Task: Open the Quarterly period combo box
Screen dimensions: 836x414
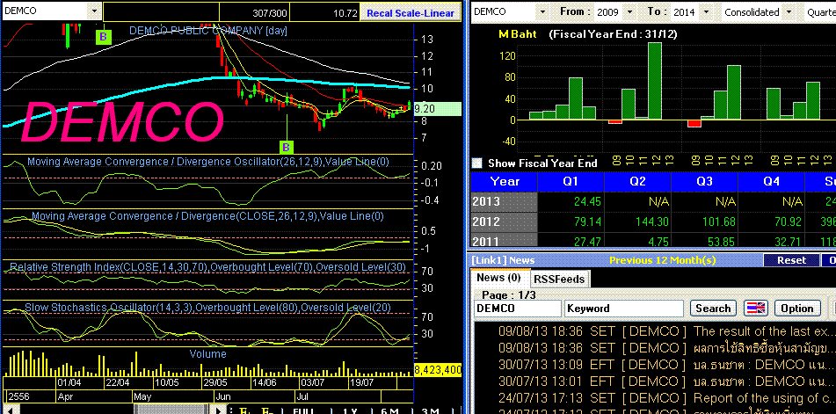Action: pos(819,11)
